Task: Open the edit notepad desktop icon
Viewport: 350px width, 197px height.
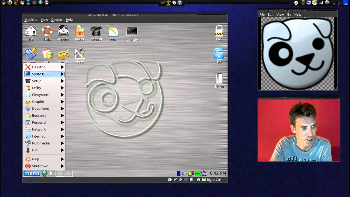Action: [x=113, y=33]
